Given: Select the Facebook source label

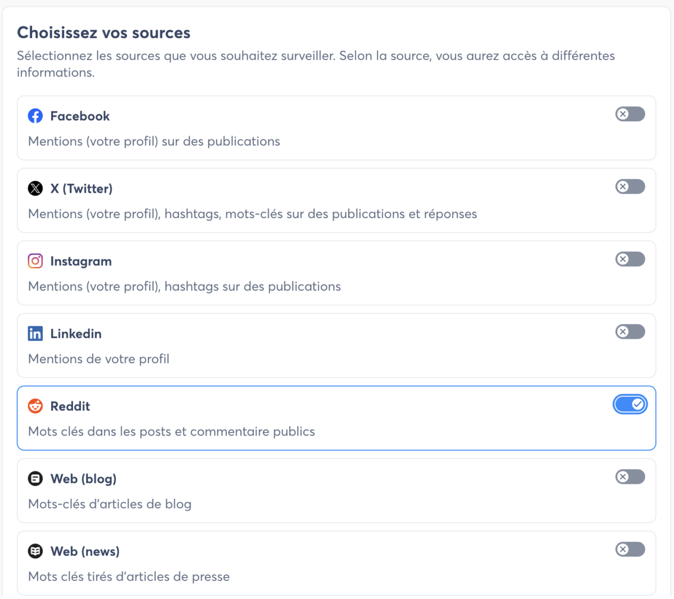Looking at the screenshot, I should click(x=80, y=116).
